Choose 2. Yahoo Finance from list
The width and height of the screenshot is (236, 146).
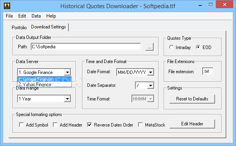tap(44, 84)
